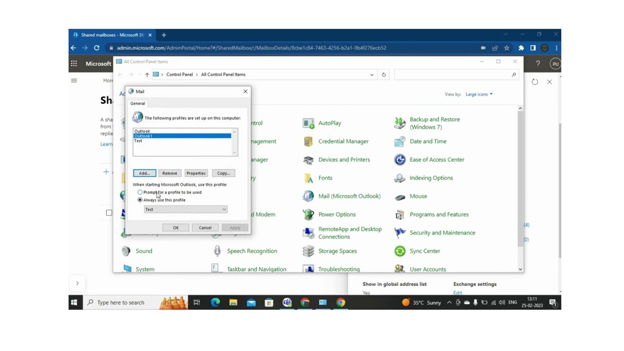This screenshot has width=624, height=351.
Task: Expand Control Panel address bar history dropdown
Action: [x=371, y=75]
